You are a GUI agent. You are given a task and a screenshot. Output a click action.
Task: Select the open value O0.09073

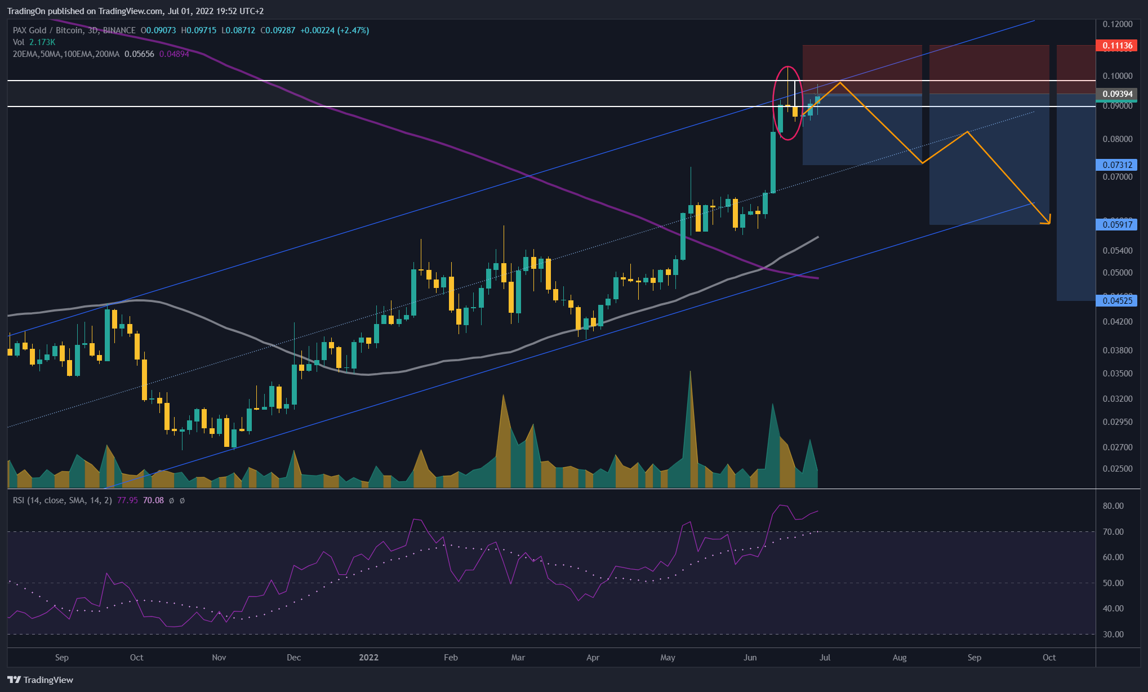[158, 30]
